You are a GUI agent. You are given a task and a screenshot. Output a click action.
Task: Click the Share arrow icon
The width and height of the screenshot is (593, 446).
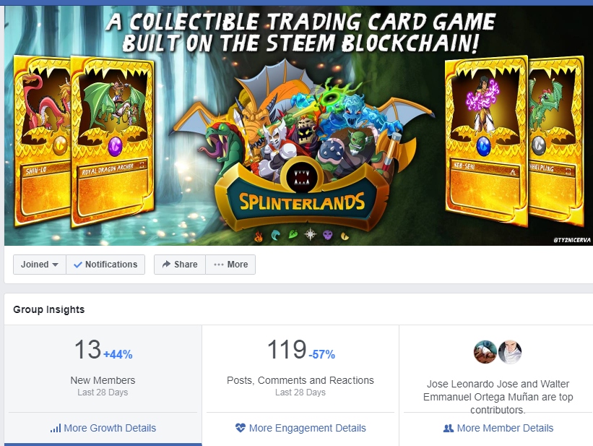[166, 265]
